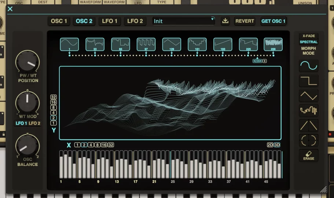Set X grid resolution to 1
The image size is (334, 198).
[77, 145]
